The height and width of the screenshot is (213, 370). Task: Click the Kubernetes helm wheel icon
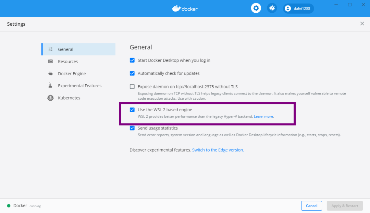pyautogui.click(x=51, y=98)
